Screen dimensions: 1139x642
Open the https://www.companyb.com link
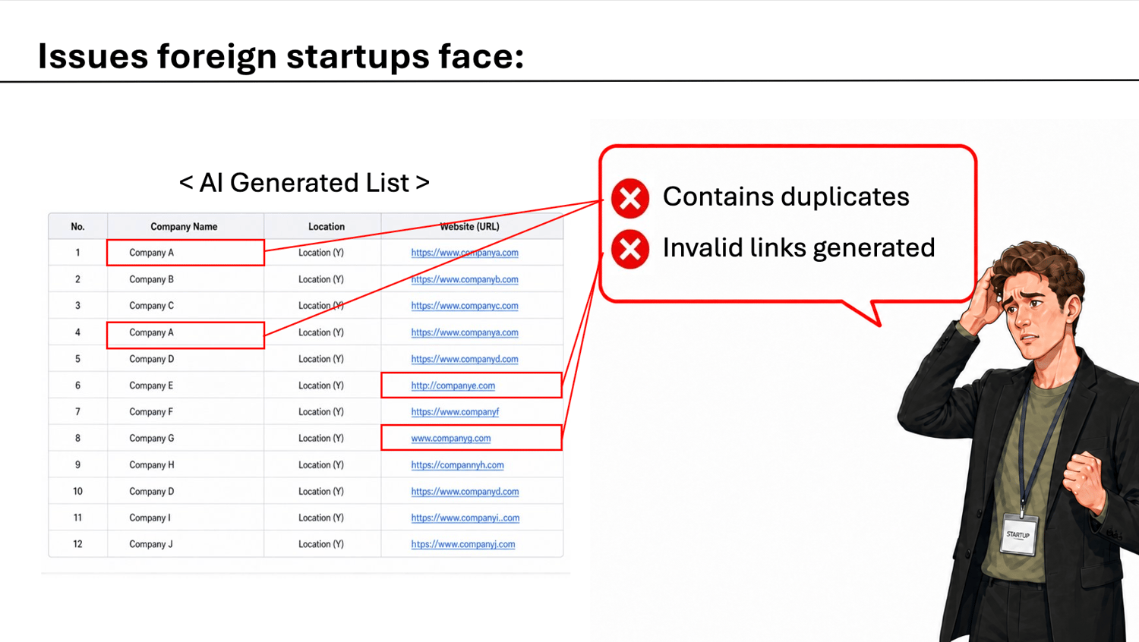point(465,279)
